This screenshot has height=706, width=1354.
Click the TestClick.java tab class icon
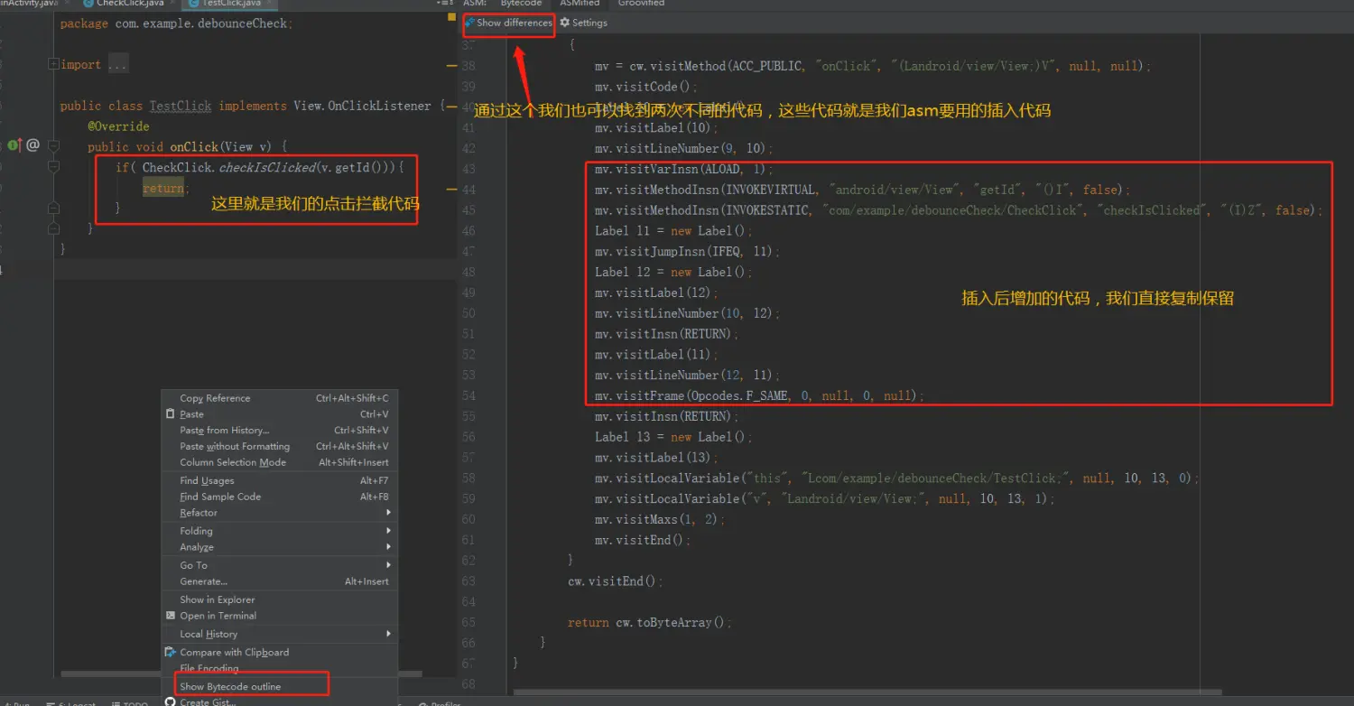click(193, 4)
